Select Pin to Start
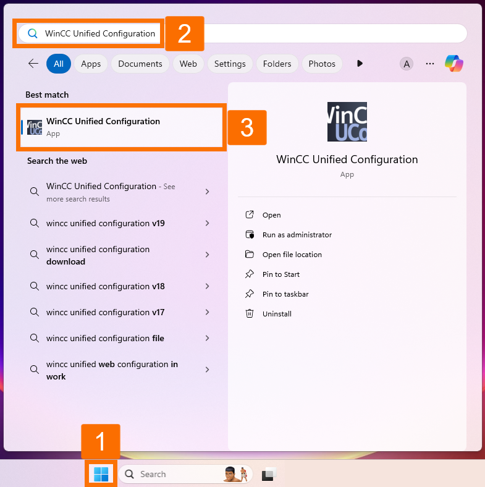 point(281,274)
